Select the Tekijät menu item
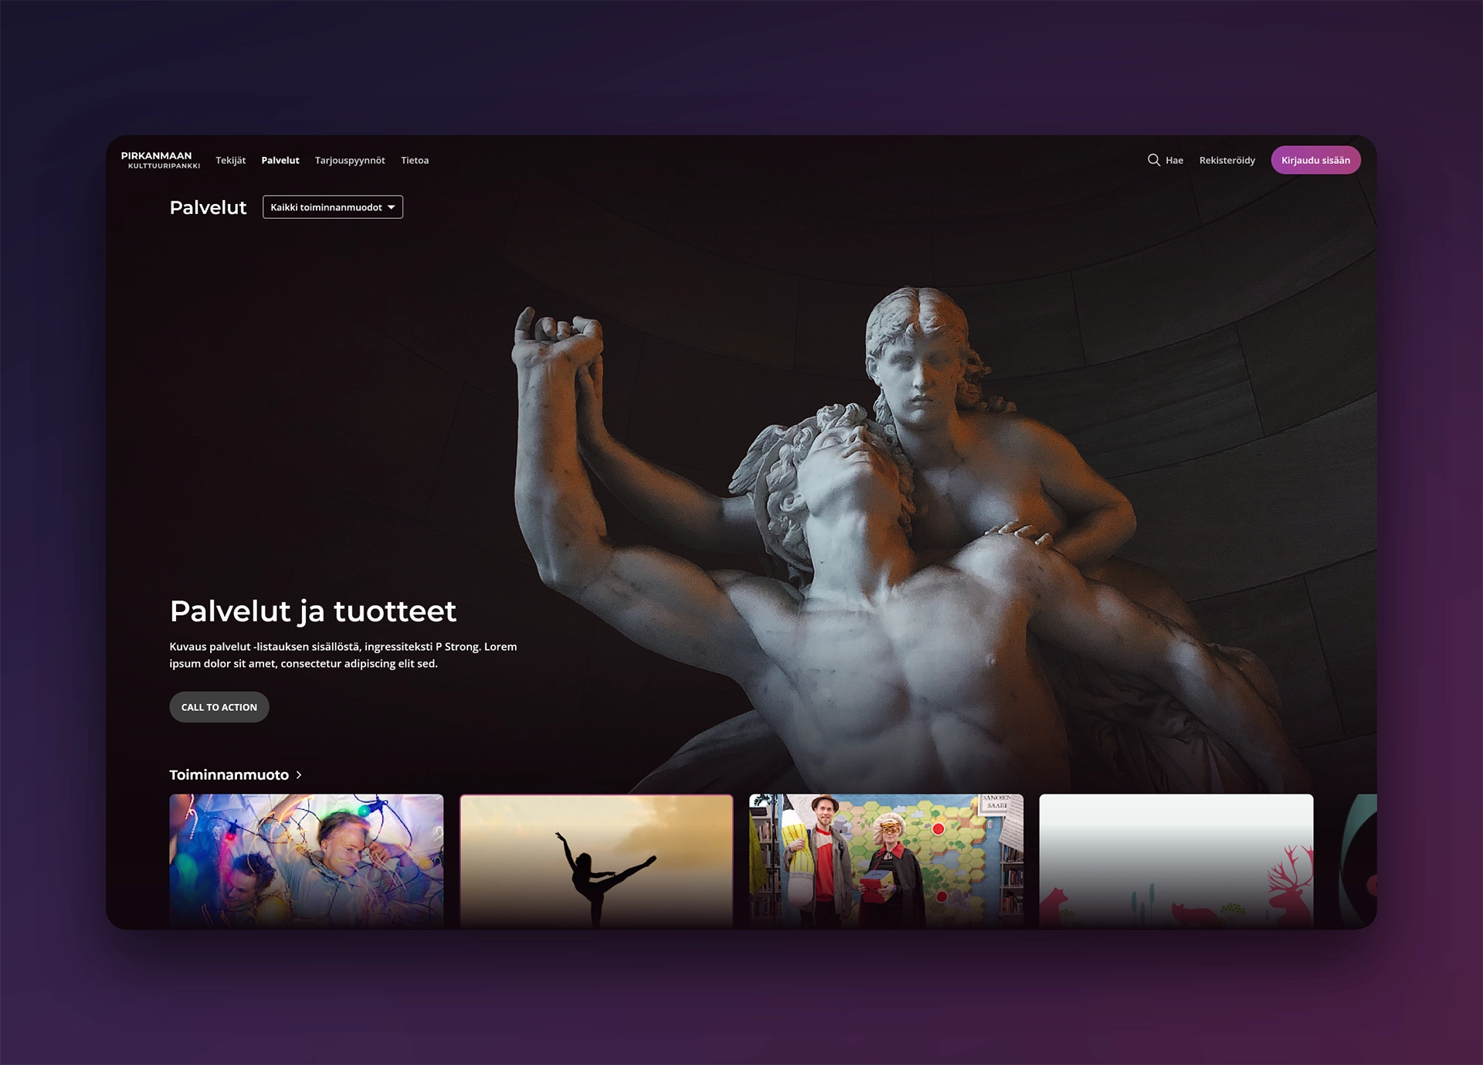 [230, 159]
